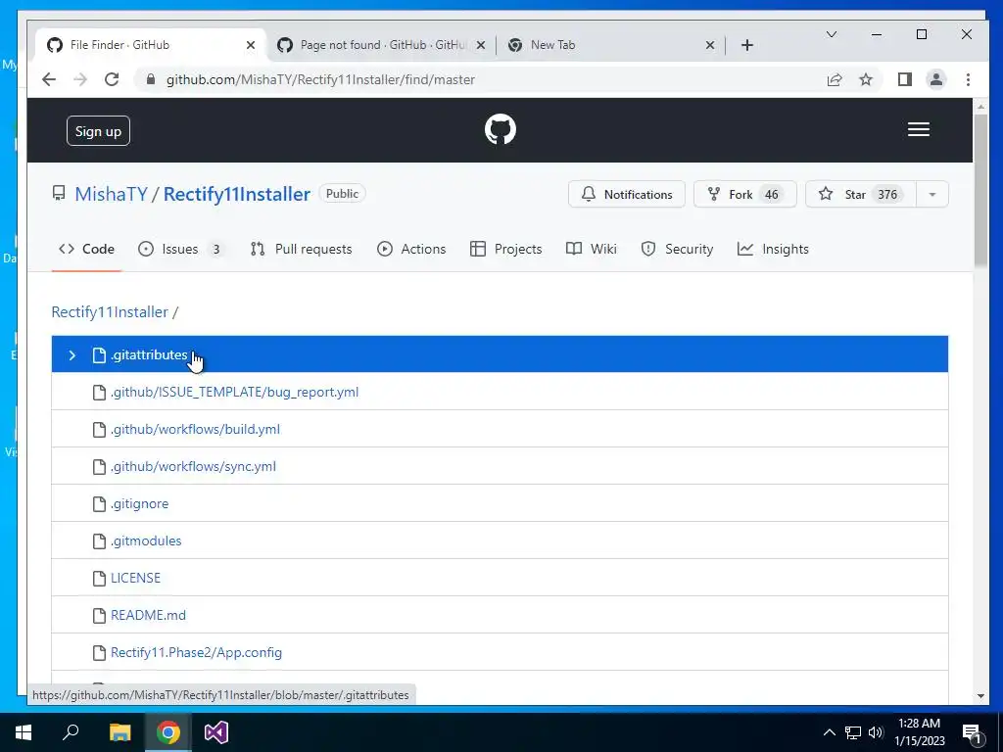1003x752 pixels.
Task: Open the .gitignore file
Action: (139, 503)
